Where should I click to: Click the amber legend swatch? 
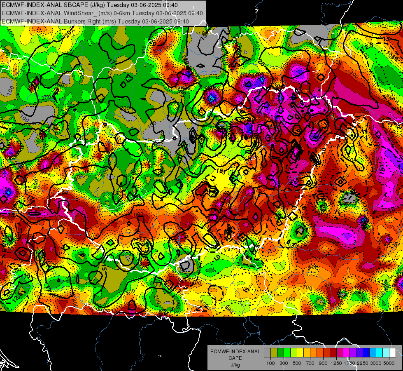[x=307, y=352]
